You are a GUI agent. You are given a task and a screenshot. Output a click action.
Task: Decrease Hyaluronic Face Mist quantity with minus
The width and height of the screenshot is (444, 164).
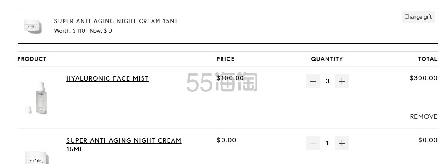pyautogui.click(x=313, y=81)
